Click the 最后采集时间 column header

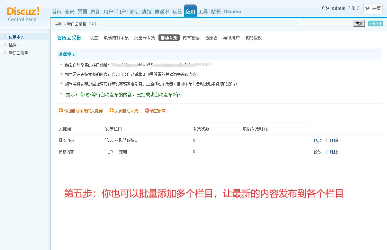click(255, 129)
